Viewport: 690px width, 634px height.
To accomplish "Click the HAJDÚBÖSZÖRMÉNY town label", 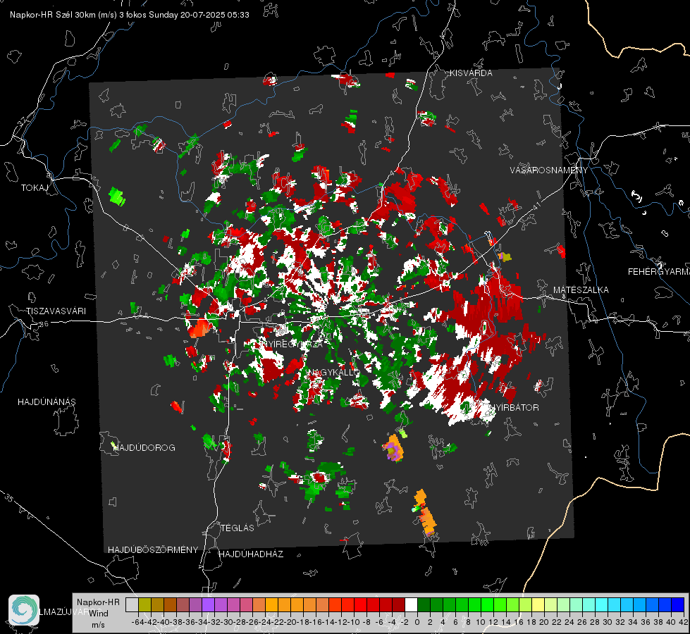I will pyautogui.click(x=153, y=550).
